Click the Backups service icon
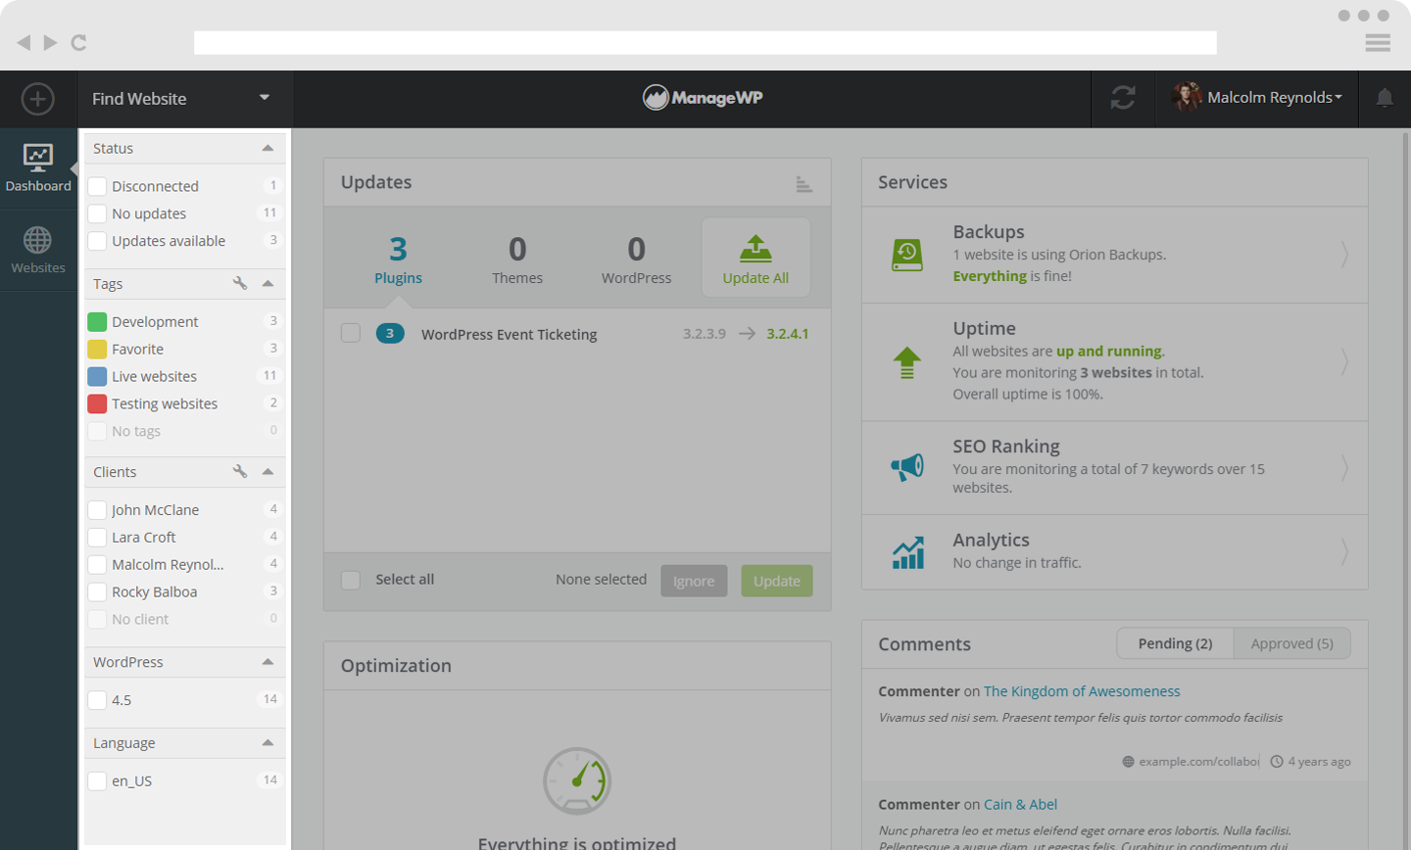Viewport: 1411px width, 850px height. tap(907, 255)
